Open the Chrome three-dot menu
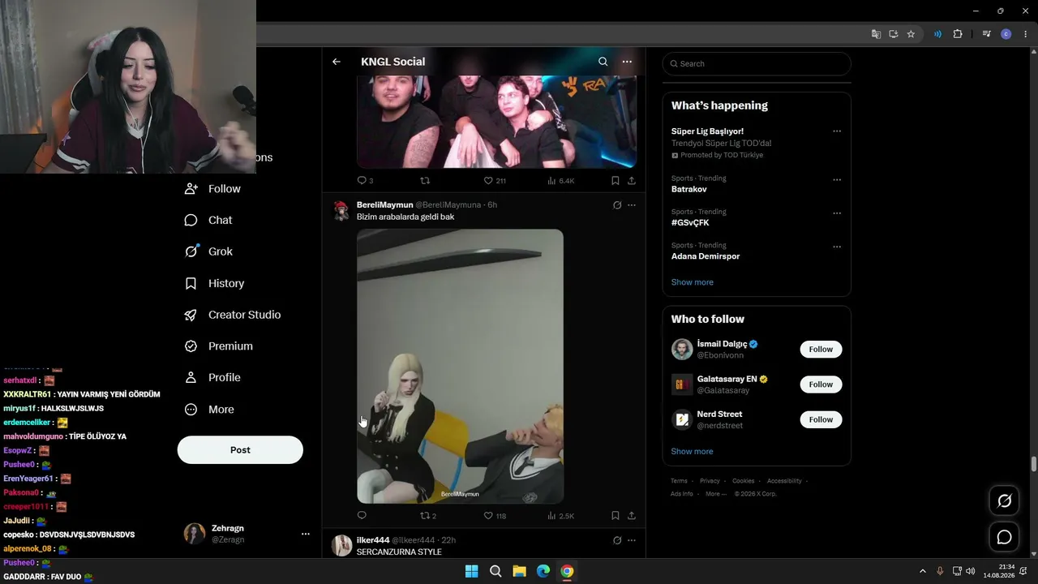 pos(1026,34)
